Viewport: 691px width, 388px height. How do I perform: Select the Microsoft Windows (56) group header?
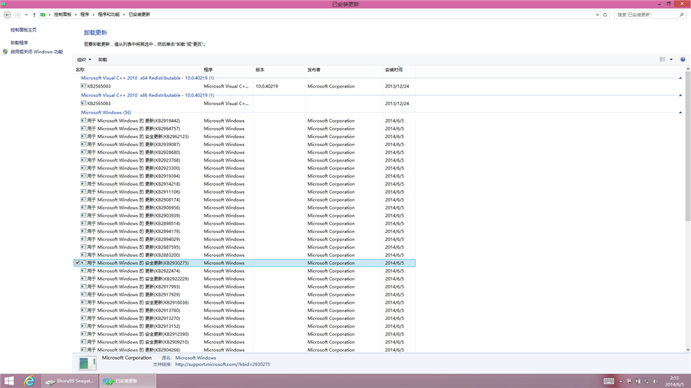(106, 112)
